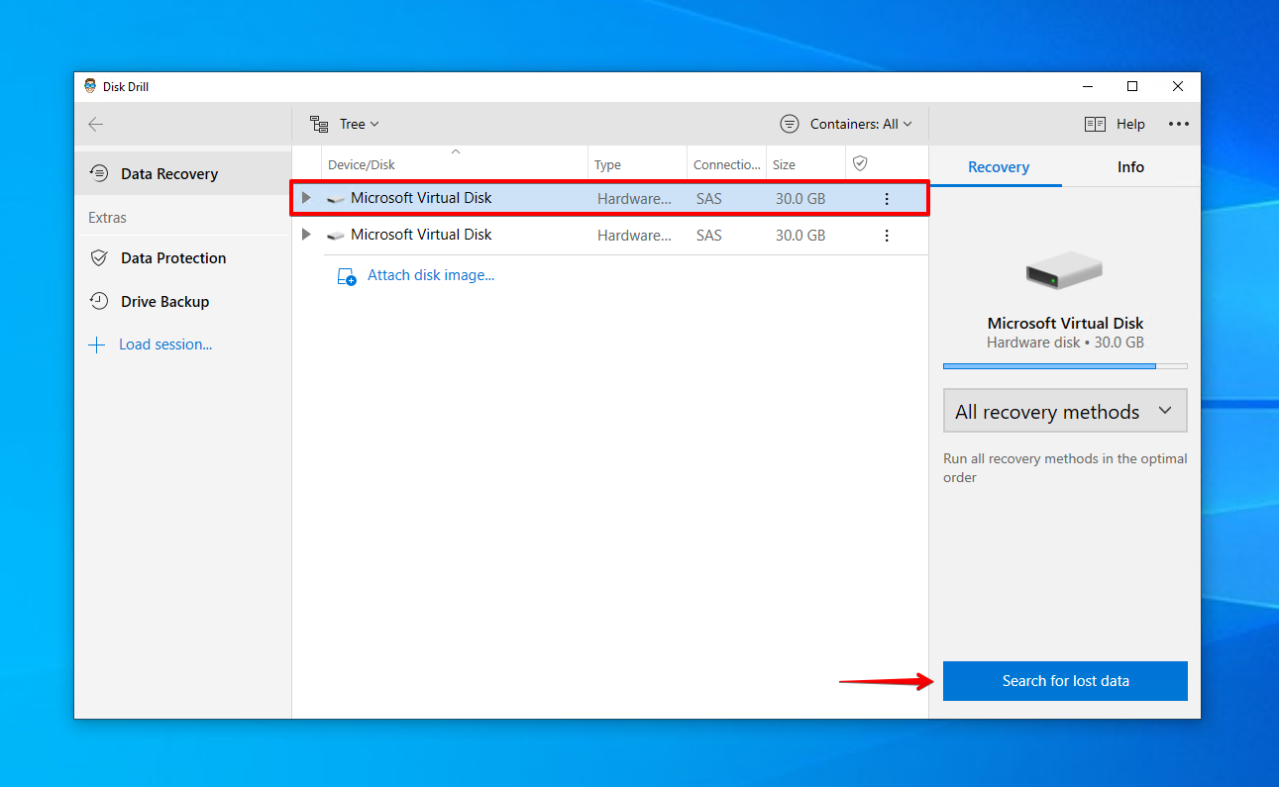
Task: Open kebab menu for first Microsoft Virtual Disk
Action: pos(887,199)
